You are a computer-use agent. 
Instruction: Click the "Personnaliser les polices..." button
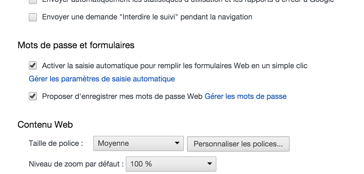238,144
